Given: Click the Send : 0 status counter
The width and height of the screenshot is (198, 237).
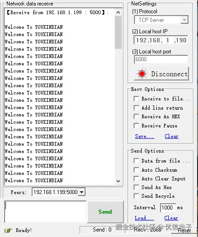Looking at the screenshot, I should click(x=102, y=230).
